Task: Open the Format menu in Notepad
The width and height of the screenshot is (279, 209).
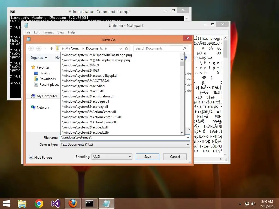Action: (x=48, y=32)
